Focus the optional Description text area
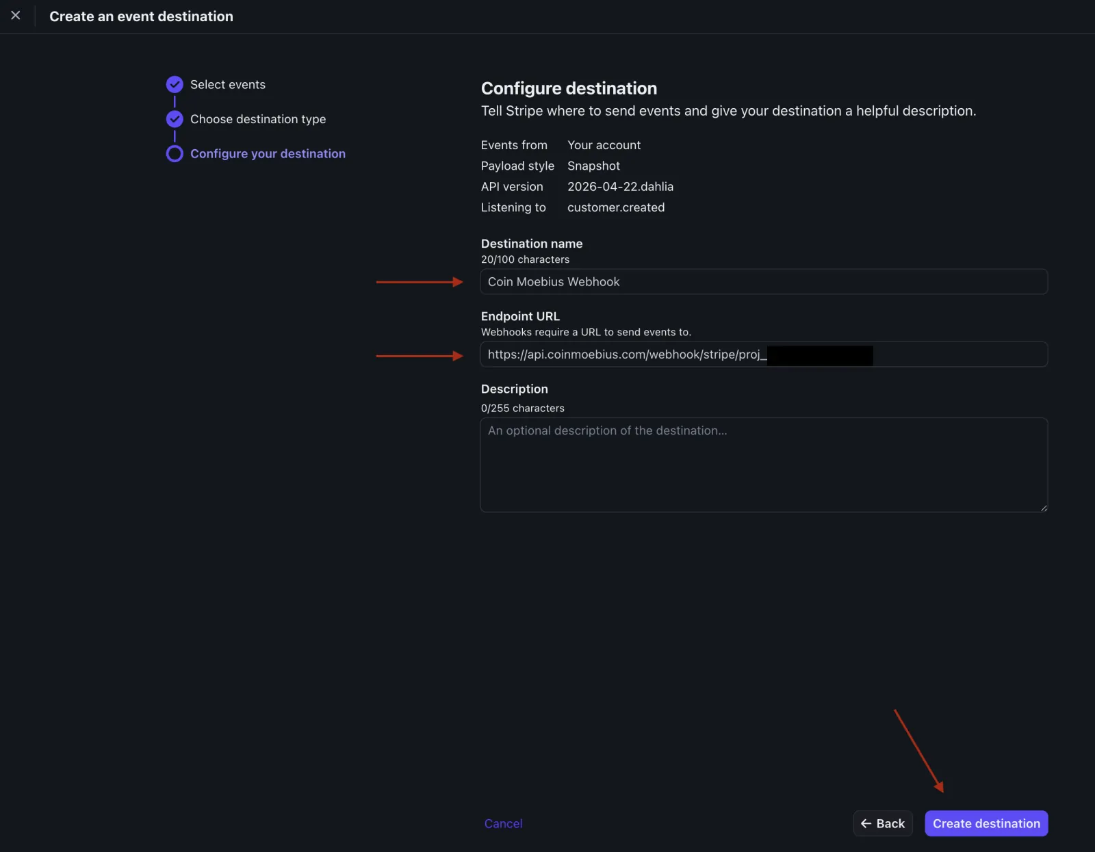This screenshot has width=1095, height=852. pos(764,465)
